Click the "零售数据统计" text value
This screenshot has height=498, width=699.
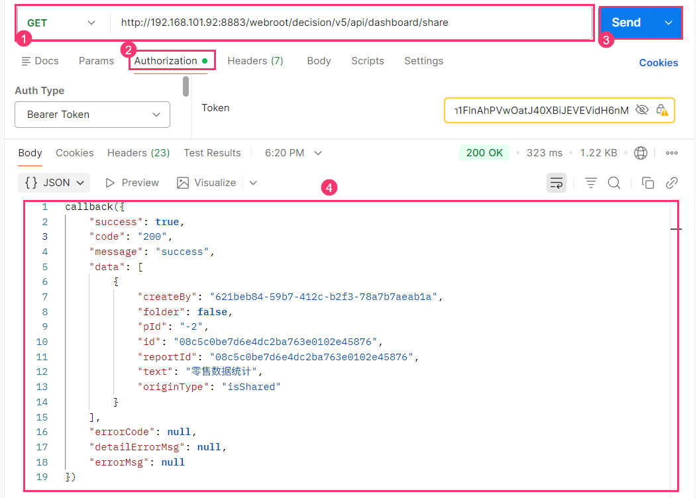pos(221,372)
